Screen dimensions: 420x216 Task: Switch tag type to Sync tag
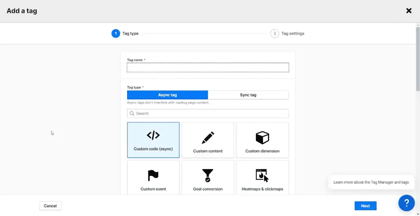tap(248, 95)
